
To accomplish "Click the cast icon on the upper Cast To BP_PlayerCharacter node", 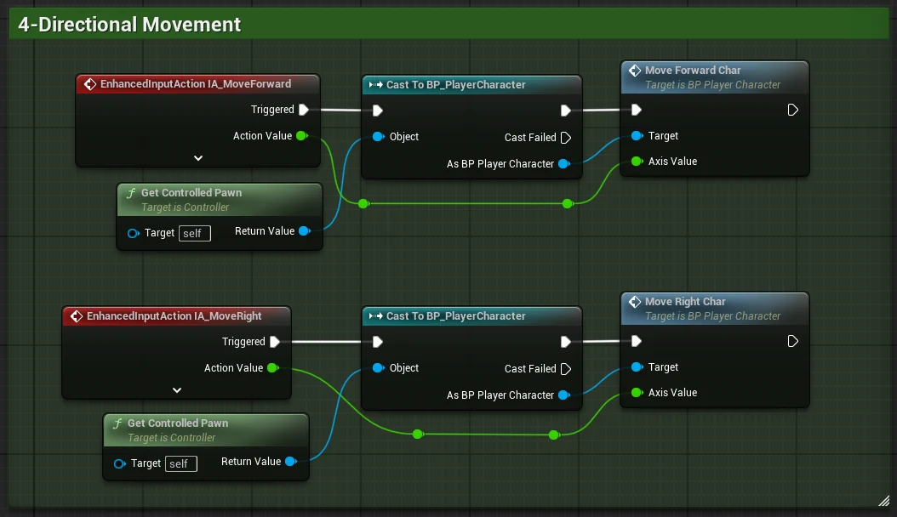I will click(x=376, y=84).
